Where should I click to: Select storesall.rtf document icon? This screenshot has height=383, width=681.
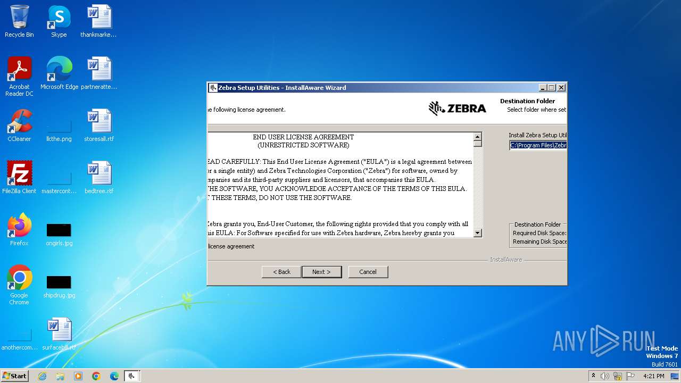coord(99,126)
